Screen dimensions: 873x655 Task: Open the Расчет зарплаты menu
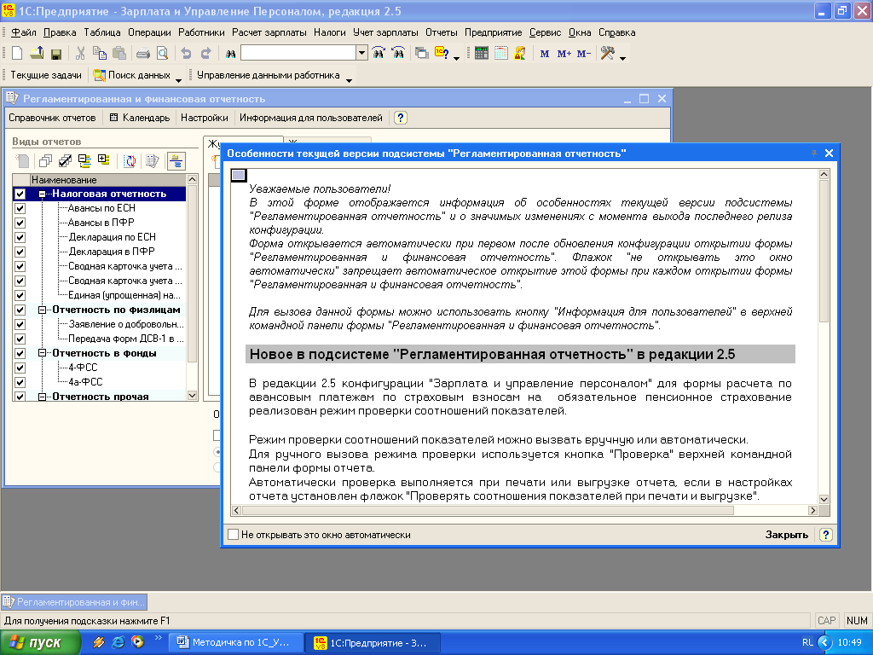click(x=269, y=32)
